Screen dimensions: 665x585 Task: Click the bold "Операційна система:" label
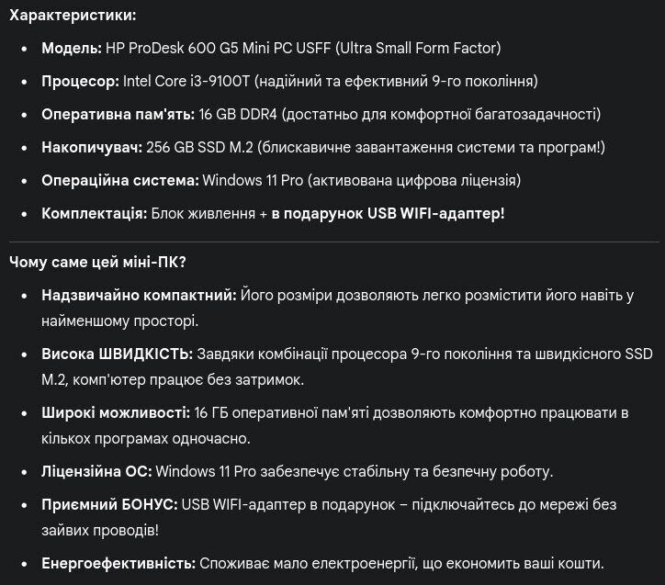119,180
